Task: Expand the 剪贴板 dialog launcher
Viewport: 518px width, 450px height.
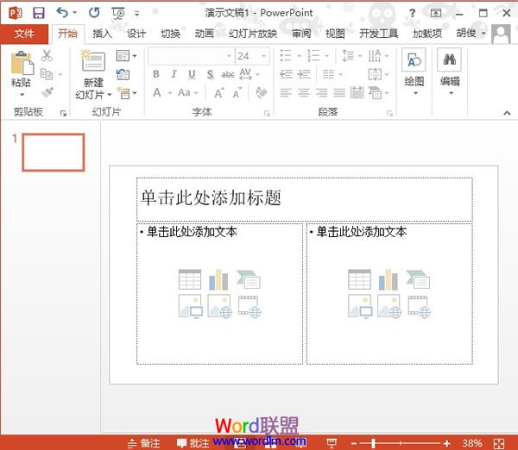Action: tap(63, 114)
